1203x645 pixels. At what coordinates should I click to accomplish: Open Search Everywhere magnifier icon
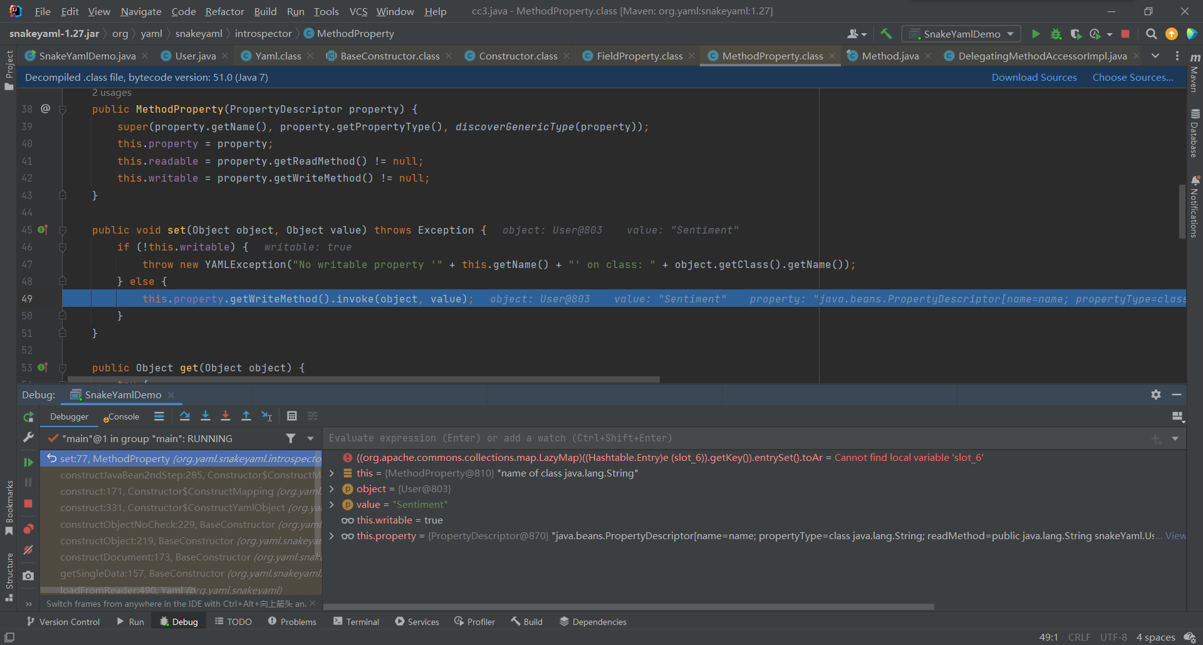tap(1151, 34)
